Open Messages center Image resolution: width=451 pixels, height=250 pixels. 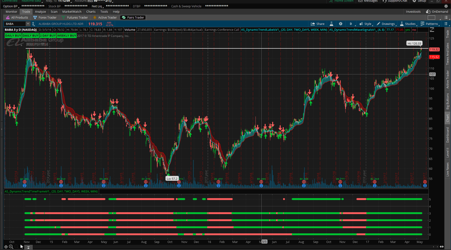(368, 1)
